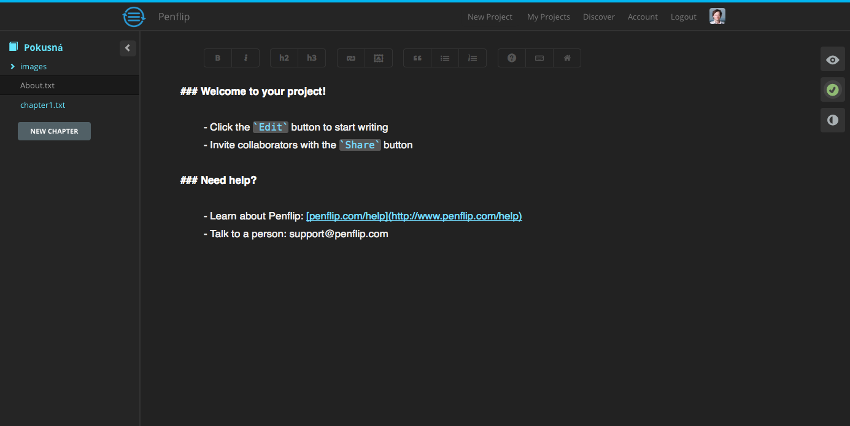Insert an image using the picture icon
Image resolution: width=850 pixels, height=426 pixels.
[379, 58]
